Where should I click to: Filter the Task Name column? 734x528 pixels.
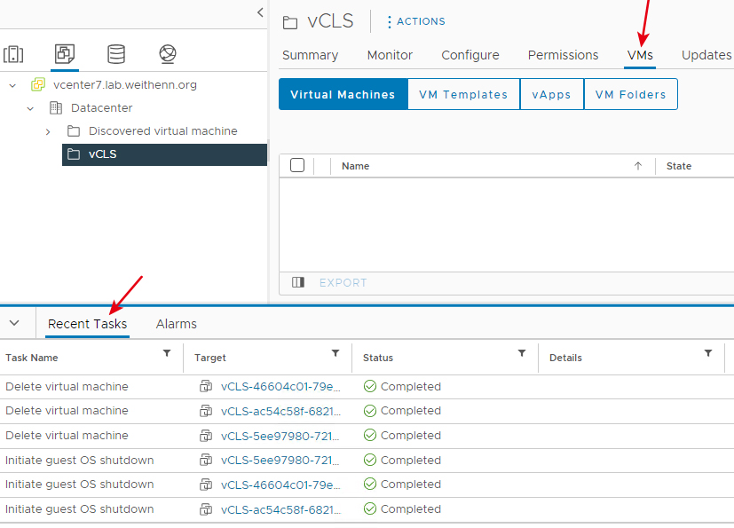167,353
